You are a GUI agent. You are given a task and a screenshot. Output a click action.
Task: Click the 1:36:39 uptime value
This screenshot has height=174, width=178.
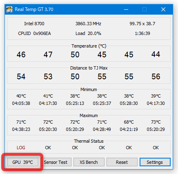click(x=142, y=33)
